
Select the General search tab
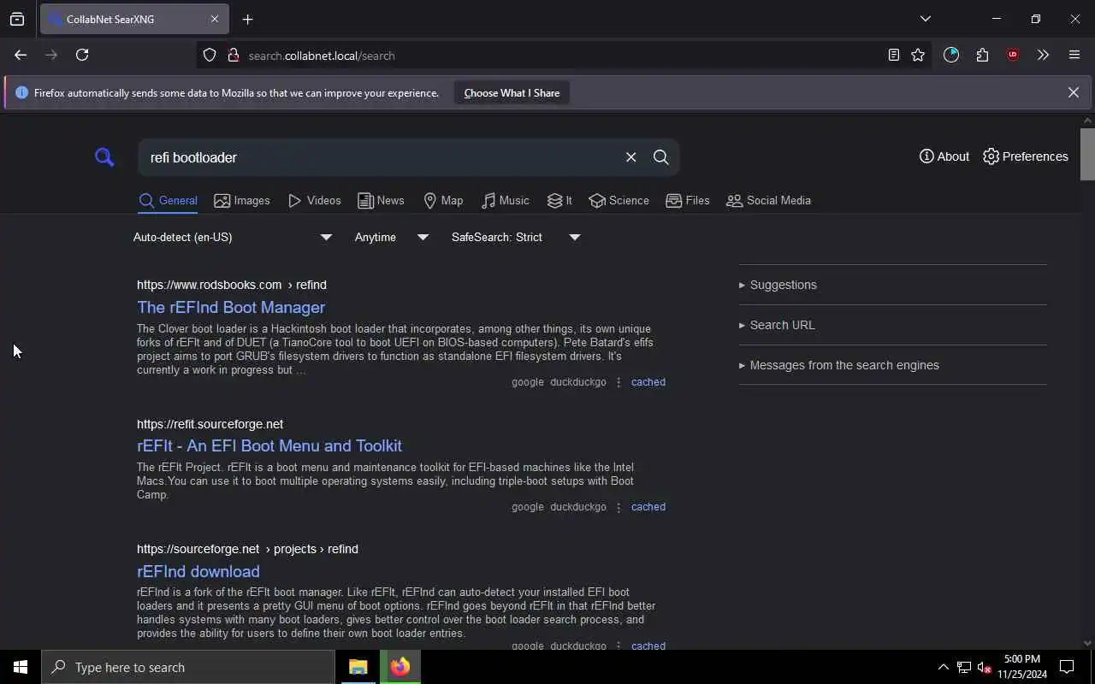168,201
